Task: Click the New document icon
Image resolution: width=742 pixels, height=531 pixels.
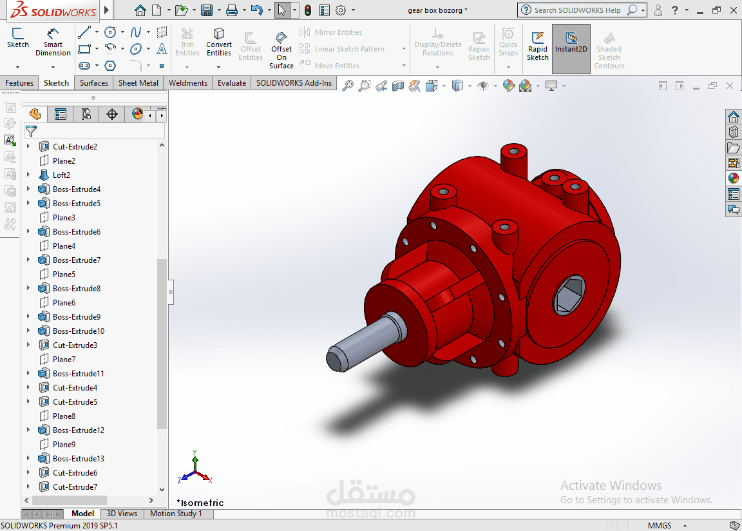Action: pyautogui.click(x=157, y=10)
